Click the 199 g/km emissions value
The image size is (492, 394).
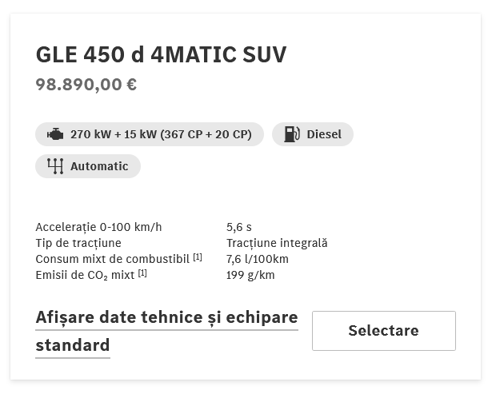[x=250, y=275]
